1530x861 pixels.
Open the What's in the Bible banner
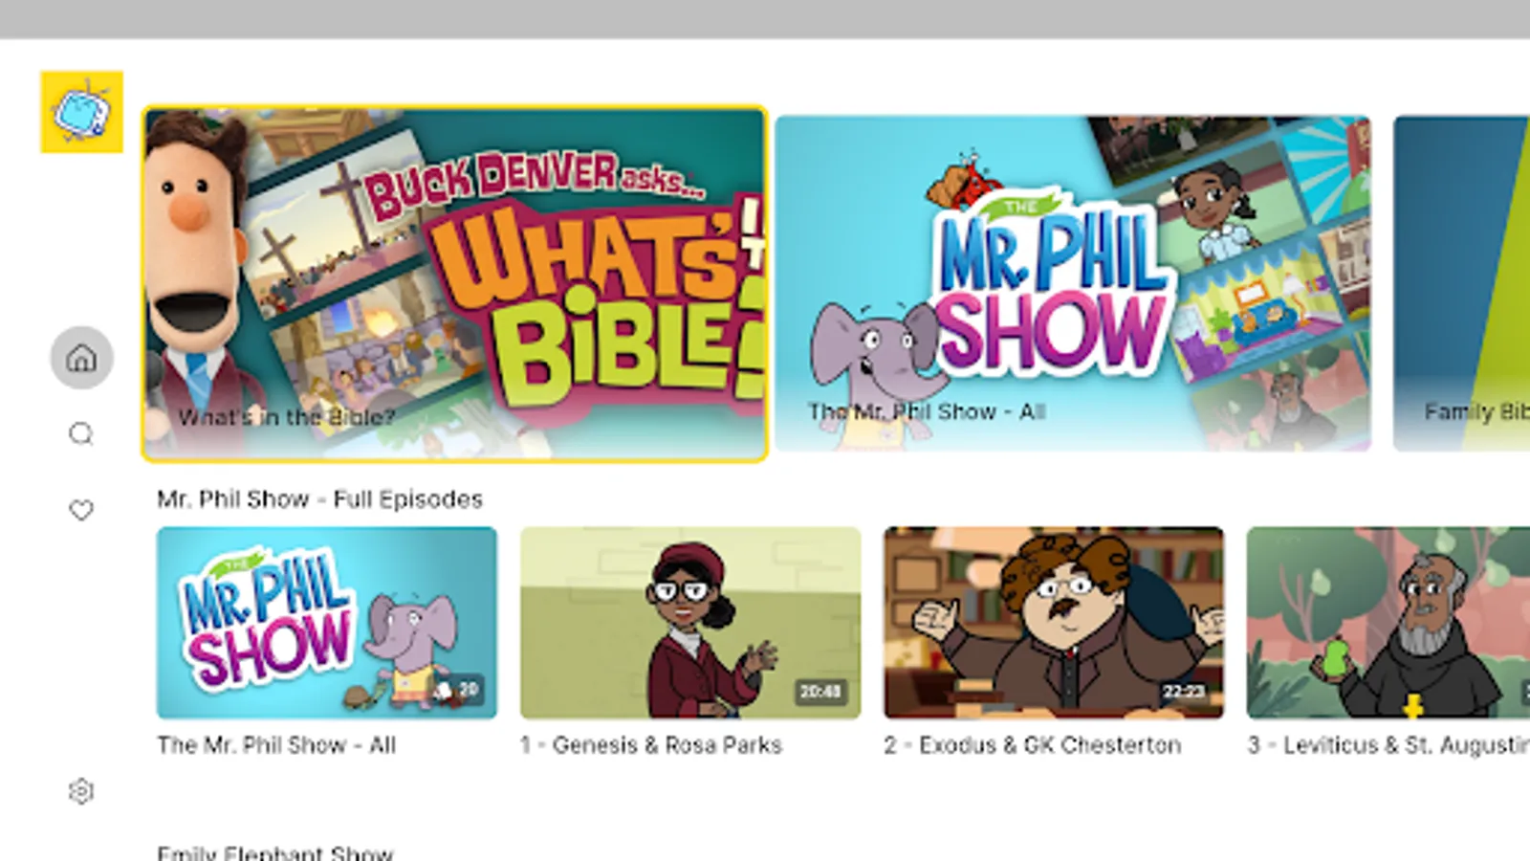tap(454, 284)
